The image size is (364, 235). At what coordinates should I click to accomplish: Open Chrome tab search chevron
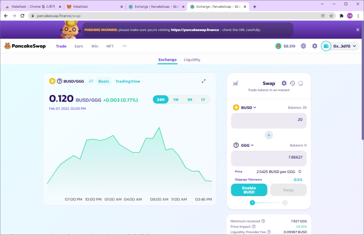pos(322,4)
